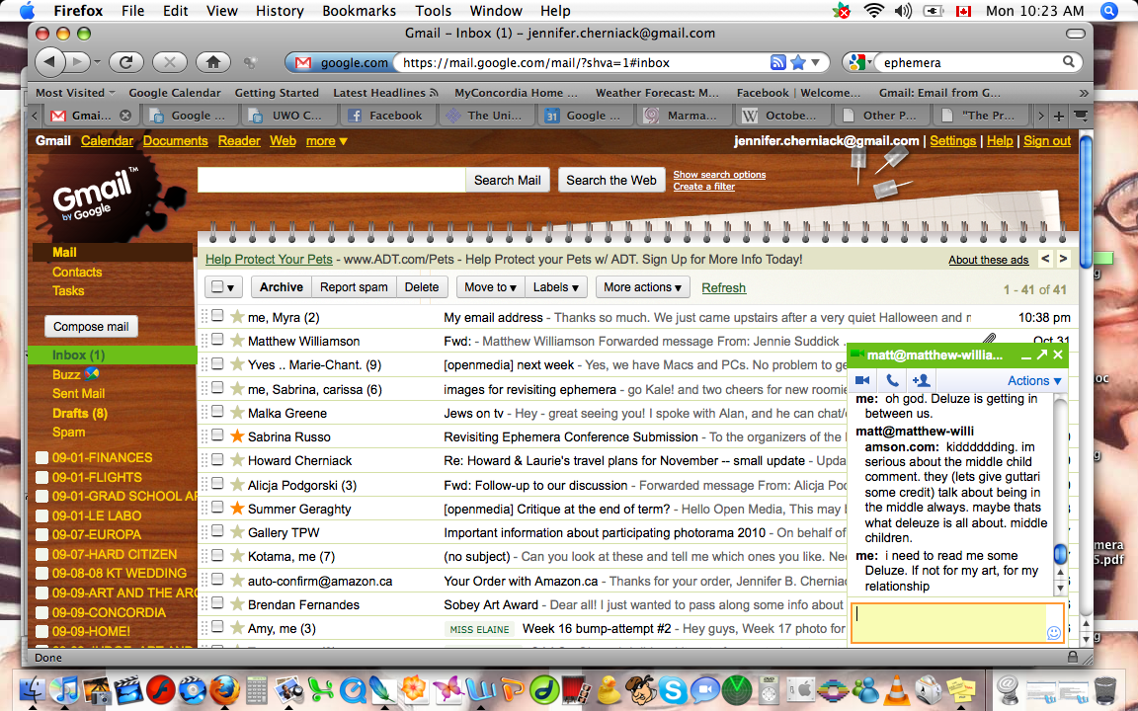
Task: Switch to the Marma... tab
Action: pos(685,116)
